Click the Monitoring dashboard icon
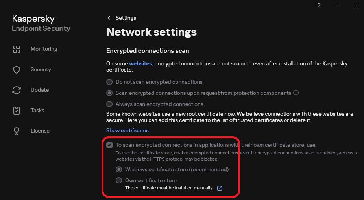 click(x=17, y=49)
